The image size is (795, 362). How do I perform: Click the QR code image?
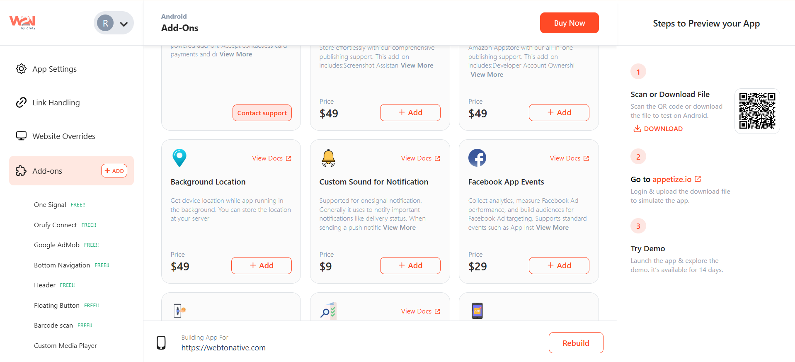tap(757, 111)
